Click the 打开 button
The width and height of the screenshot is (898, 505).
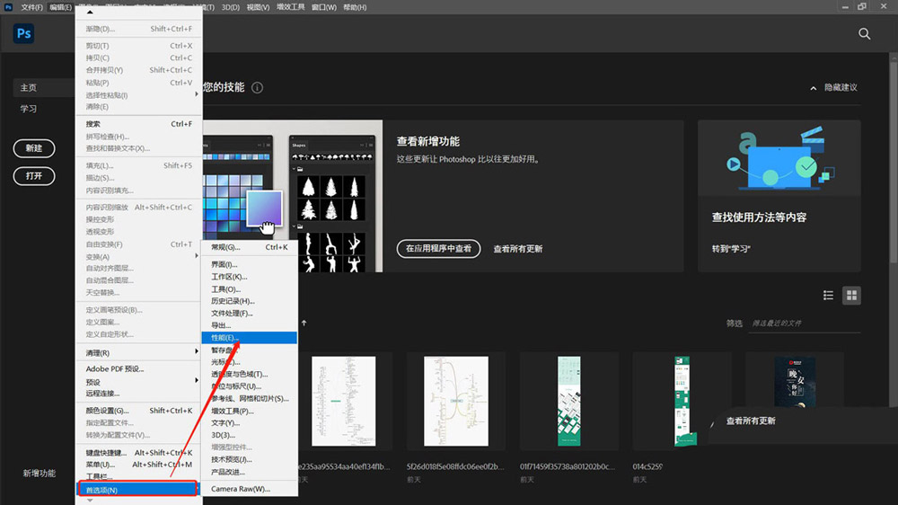click(x=34, y=176)
